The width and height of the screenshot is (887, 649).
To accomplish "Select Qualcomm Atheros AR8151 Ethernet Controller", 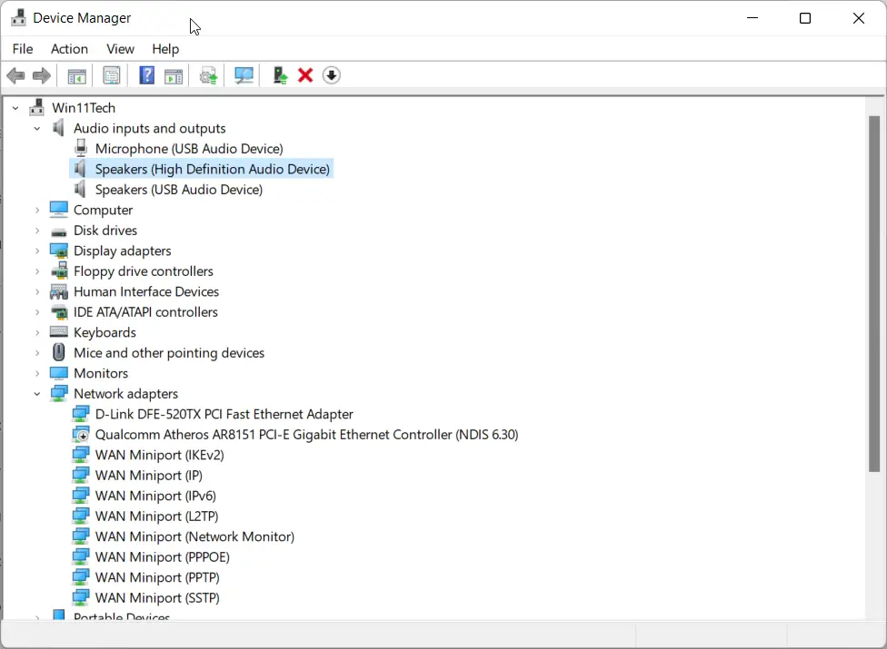I will [x=306, y=435].
